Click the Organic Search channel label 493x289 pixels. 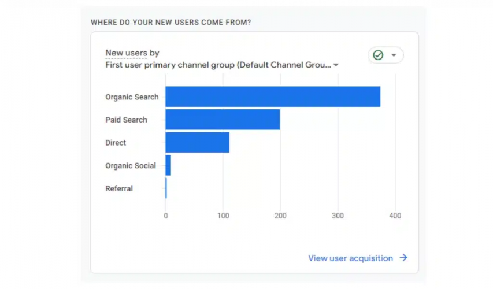pyautogui.click(x=132, y=97)
